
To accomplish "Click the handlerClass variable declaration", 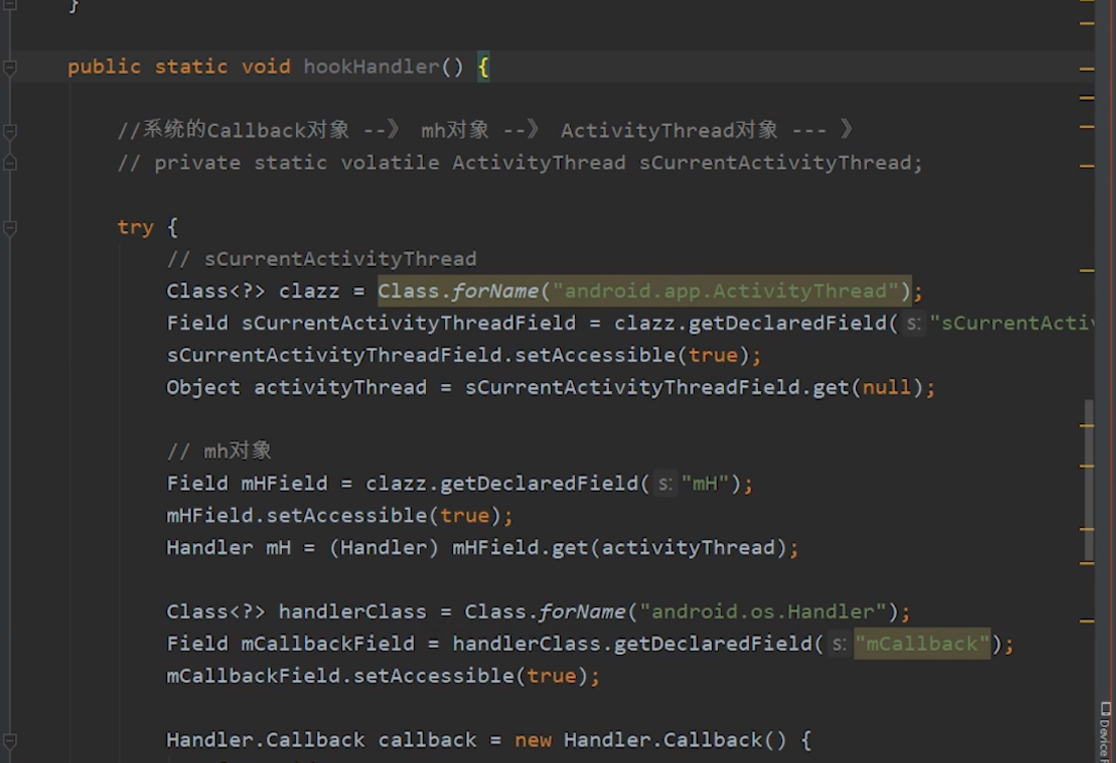I will (x=352, y=612).
